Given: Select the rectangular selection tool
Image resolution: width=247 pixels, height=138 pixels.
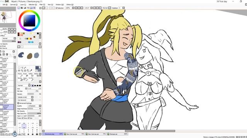Looking at the screenshot, I should pyautogui.click(x=19, y=67).
